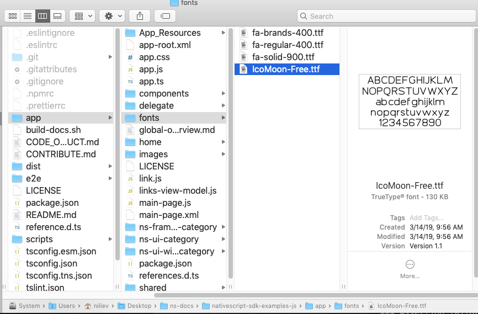The width and height of the screenshot is (478, 314).
Task: Select README.md file icon
Action: point(17,215)
